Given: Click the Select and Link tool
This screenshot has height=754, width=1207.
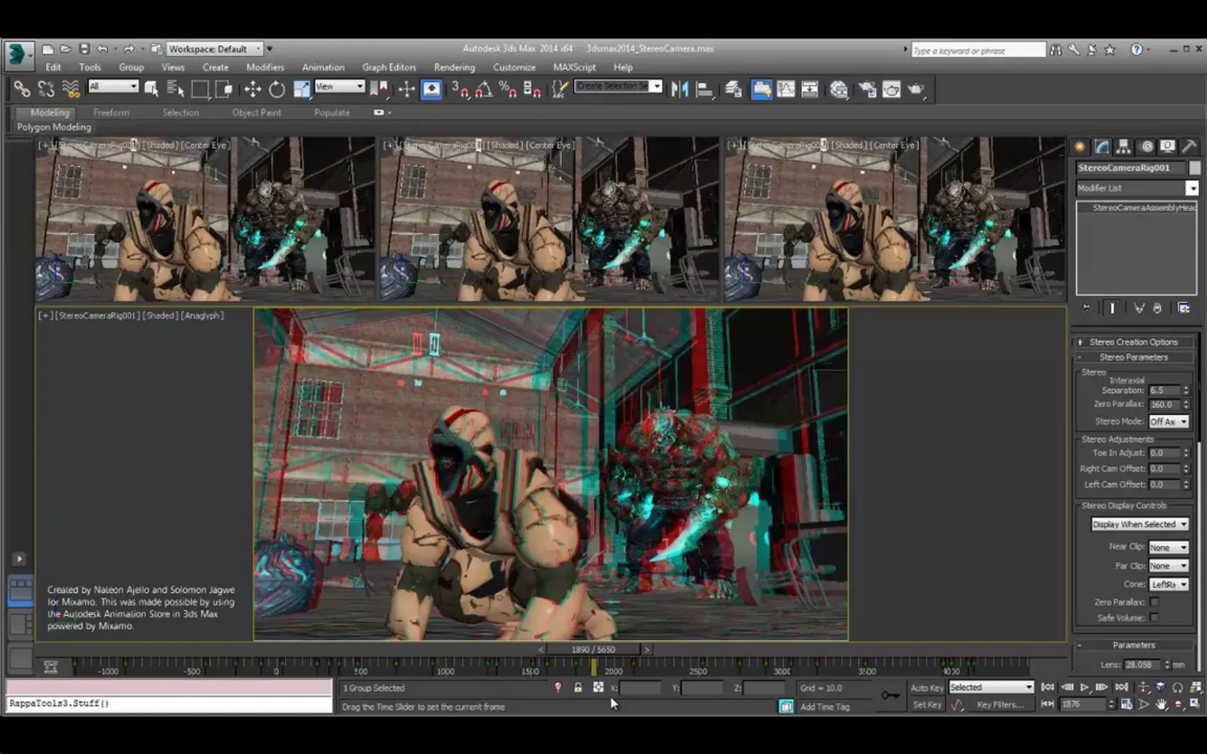Looking at the screenshot, I should click(x=22, y=89).
